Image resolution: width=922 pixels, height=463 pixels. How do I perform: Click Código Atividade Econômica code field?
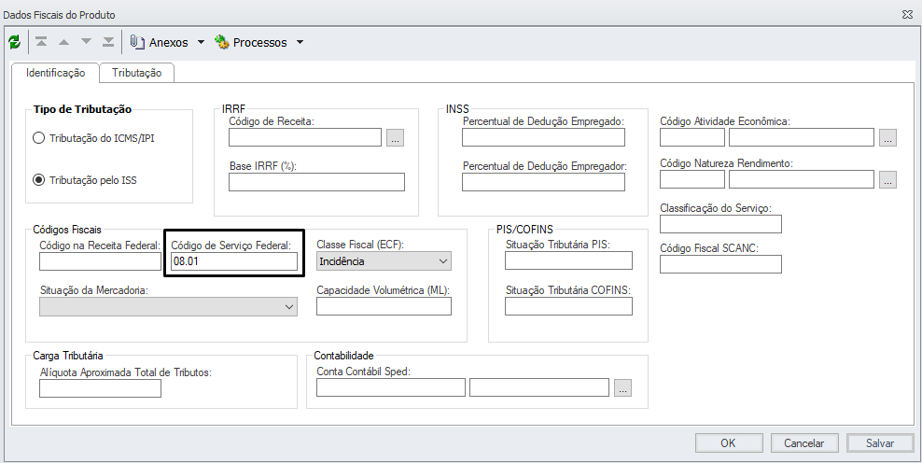click(x=692, y=137)
